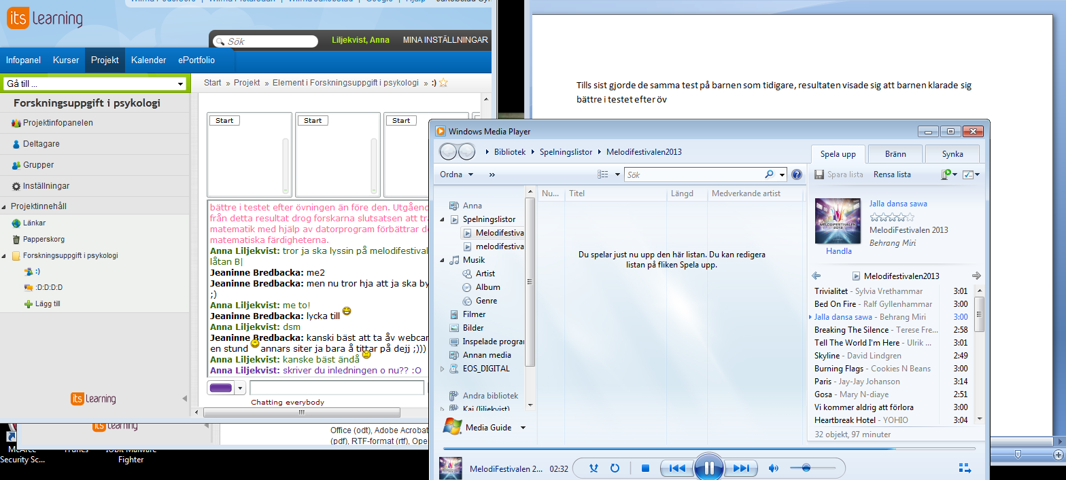Image resolution: width=1066 pixels, height=480 pixels.
Task: Expand the EOS_DIGITAL tree node
Action: coord(443,369)
